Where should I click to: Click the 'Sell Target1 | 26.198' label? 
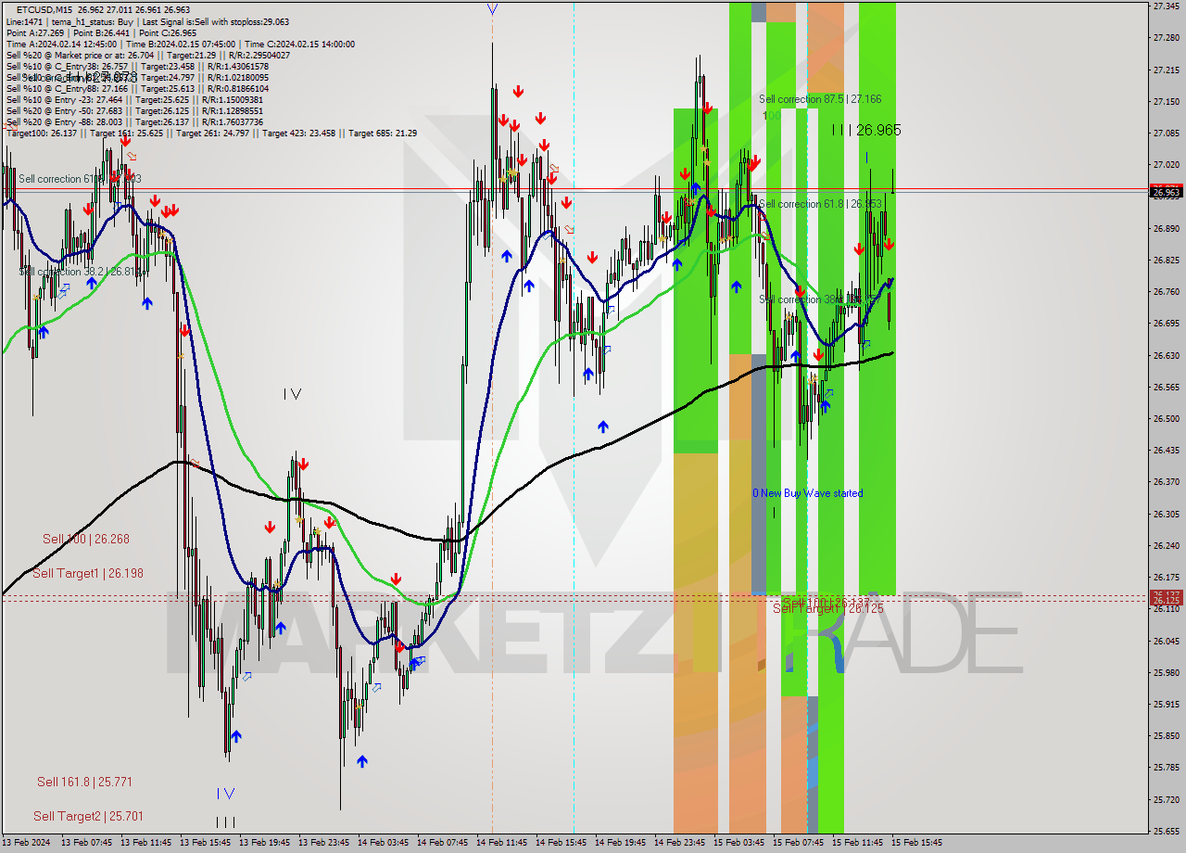click(x=88, y=574)
